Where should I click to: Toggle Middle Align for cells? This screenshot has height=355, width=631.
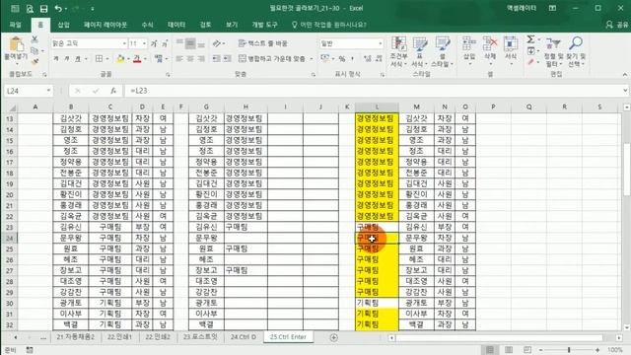pos(190,43)
